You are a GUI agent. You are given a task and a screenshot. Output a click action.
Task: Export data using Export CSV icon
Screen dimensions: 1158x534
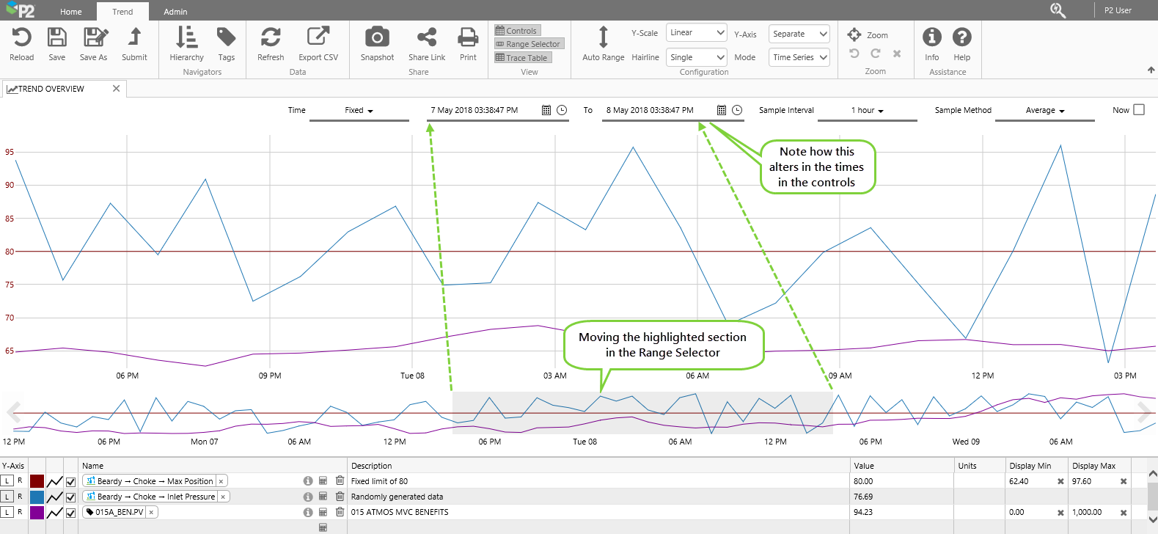tap(318, 37)
